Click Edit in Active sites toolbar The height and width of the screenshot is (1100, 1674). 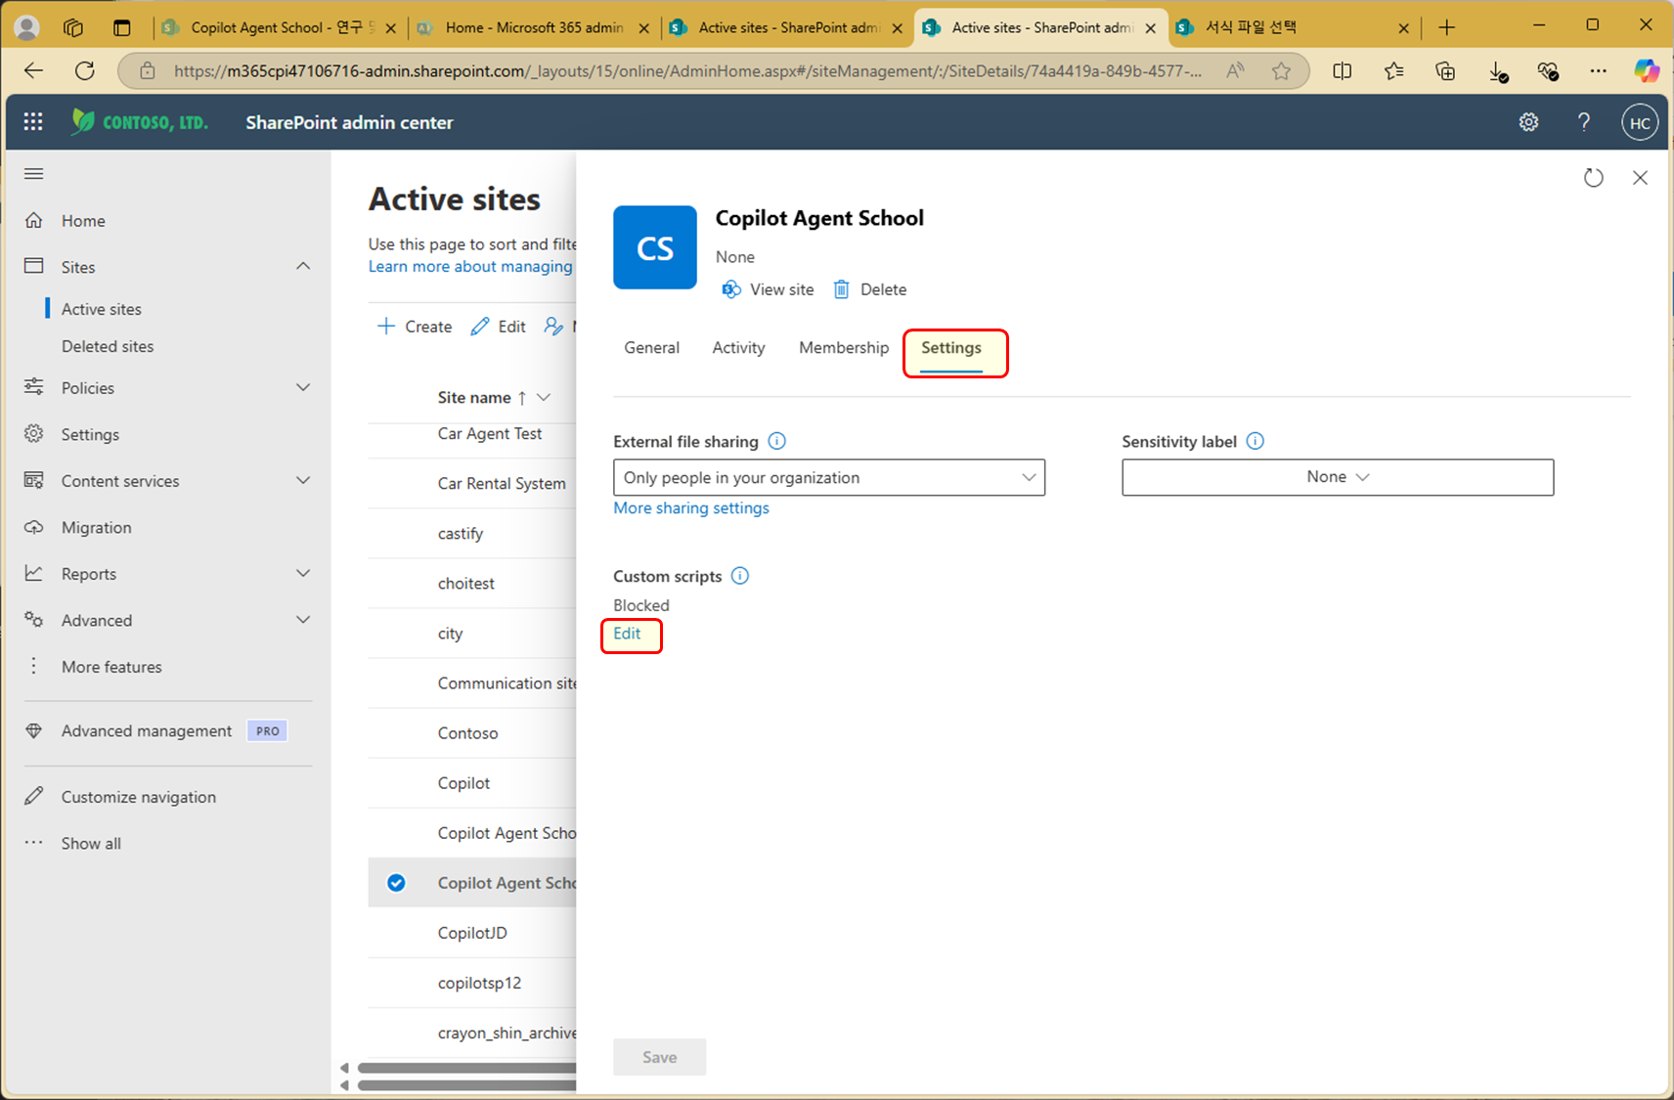click(x=499, y=327)
